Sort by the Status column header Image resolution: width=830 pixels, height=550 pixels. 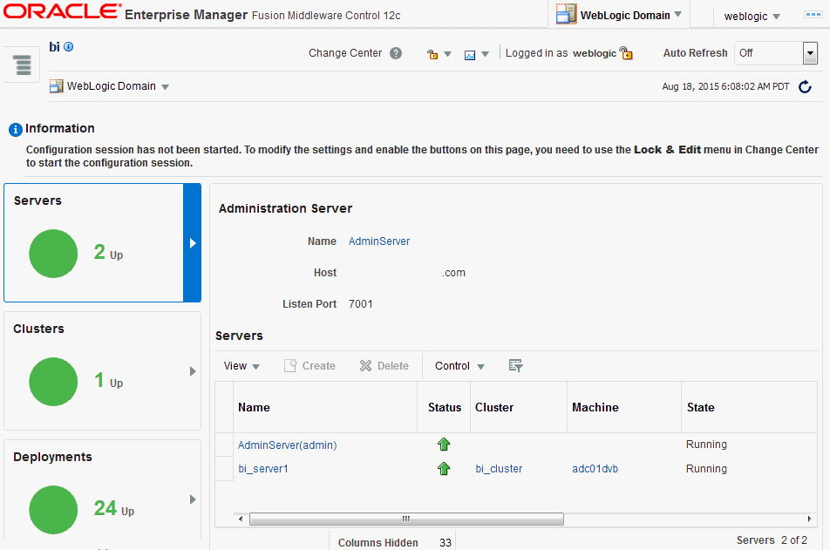coord(444,407)
